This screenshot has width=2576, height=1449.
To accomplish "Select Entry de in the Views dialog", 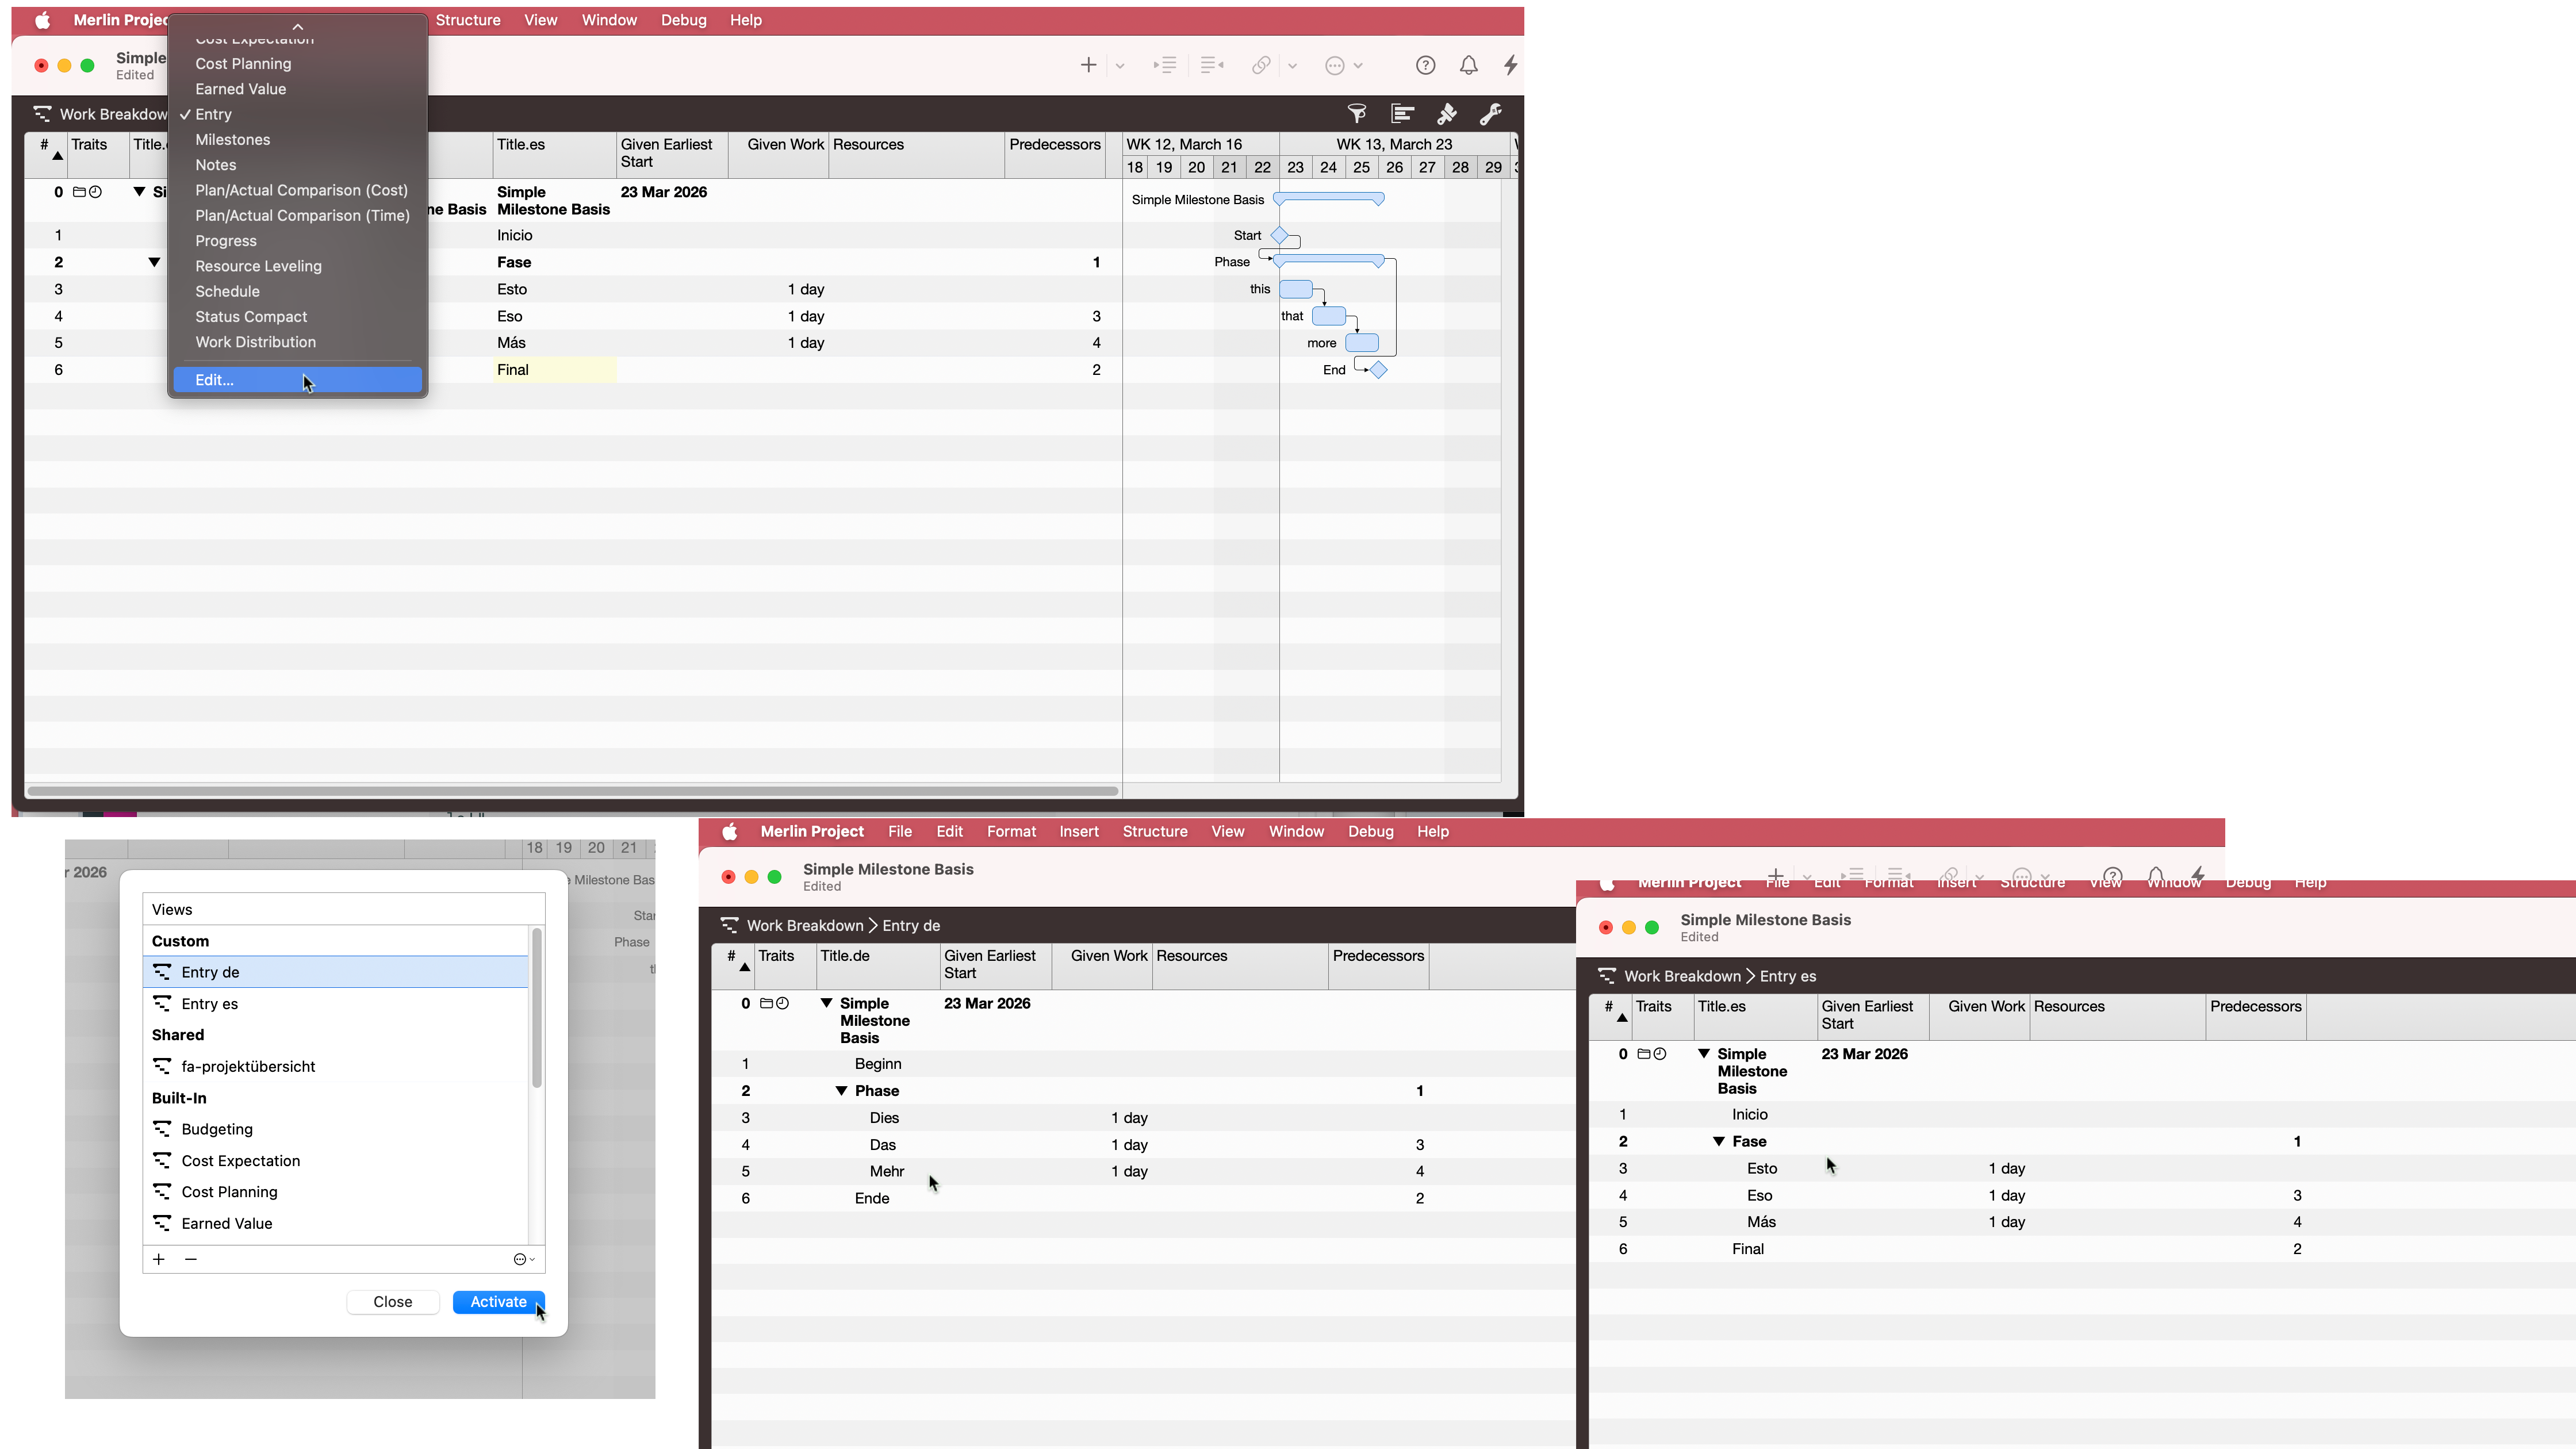I will pos(335,972).
